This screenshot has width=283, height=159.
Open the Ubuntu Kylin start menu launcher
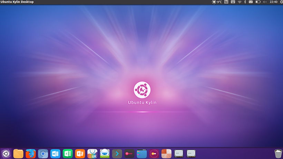6,153
